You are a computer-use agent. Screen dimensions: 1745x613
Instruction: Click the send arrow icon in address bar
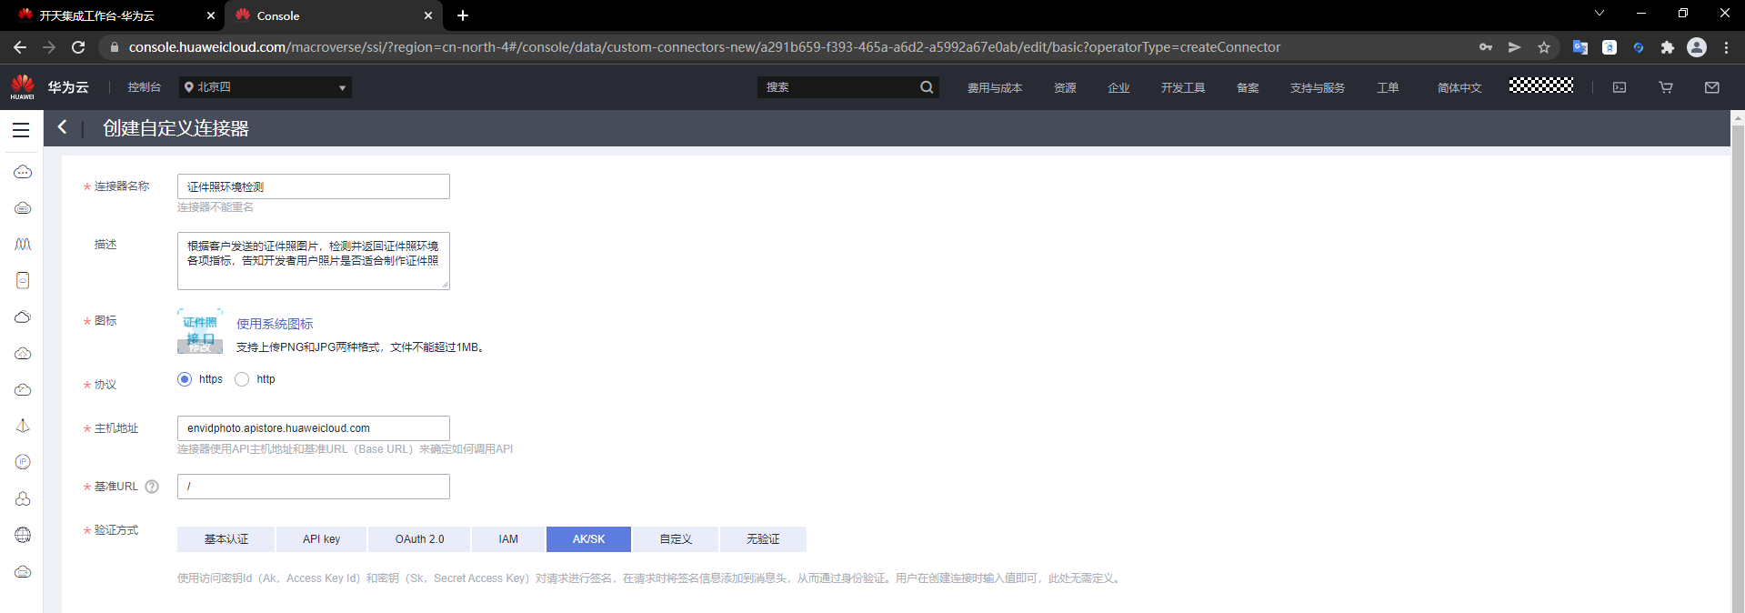pos(1515,47)
